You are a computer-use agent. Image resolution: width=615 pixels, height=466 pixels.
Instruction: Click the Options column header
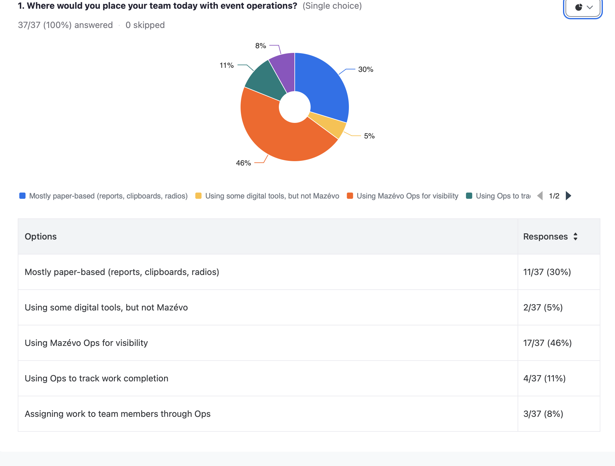tap(41, 236)
